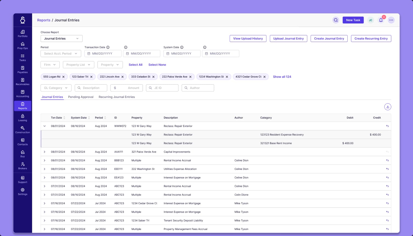Image resolution: width=413 pixels, height=236 pixels.
Task: Open the GL Category dropdown
Action: click(56, 88)
